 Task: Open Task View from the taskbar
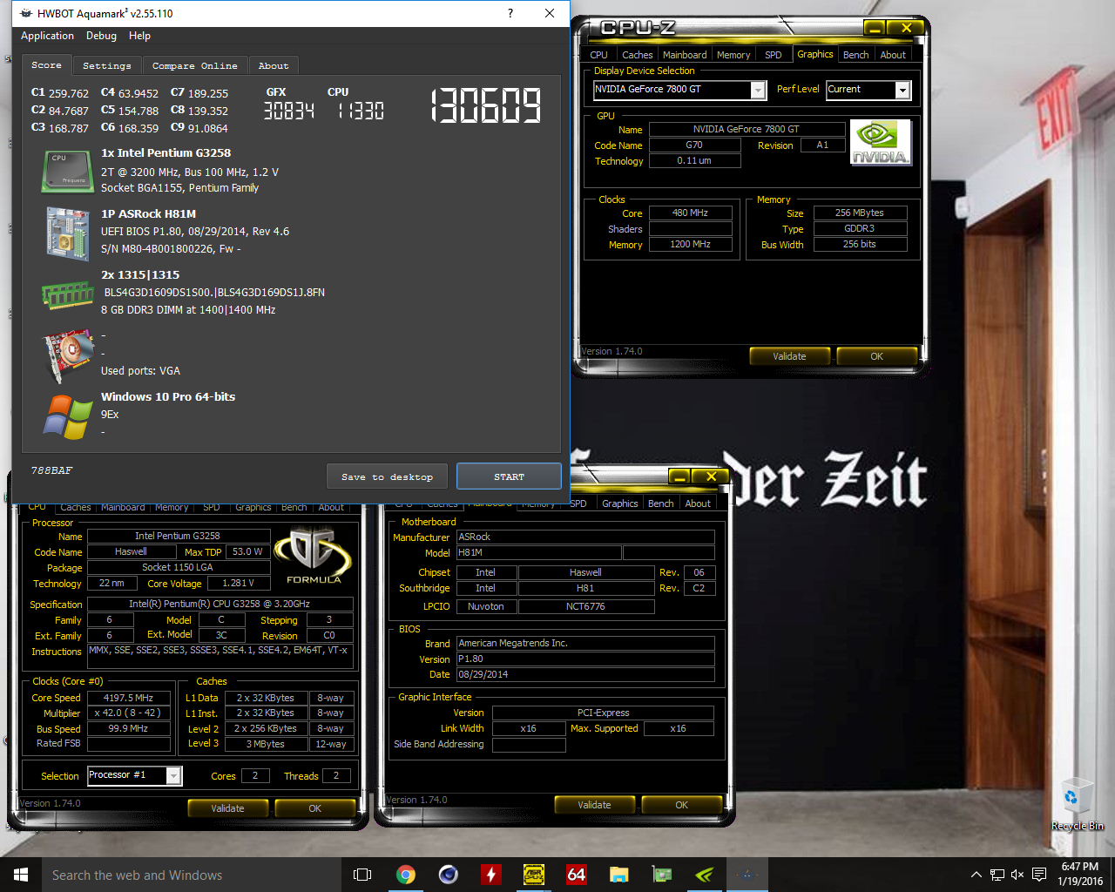[x=362, y=875]
